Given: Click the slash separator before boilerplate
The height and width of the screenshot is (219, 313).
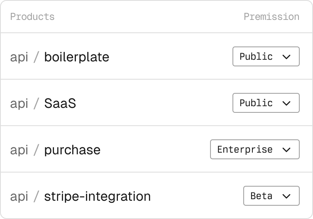Looking at the screenshot, I should [36, 56].
